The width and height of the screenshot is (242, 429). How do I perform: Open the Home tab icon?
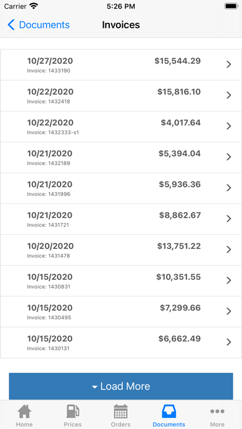[24, 412]
